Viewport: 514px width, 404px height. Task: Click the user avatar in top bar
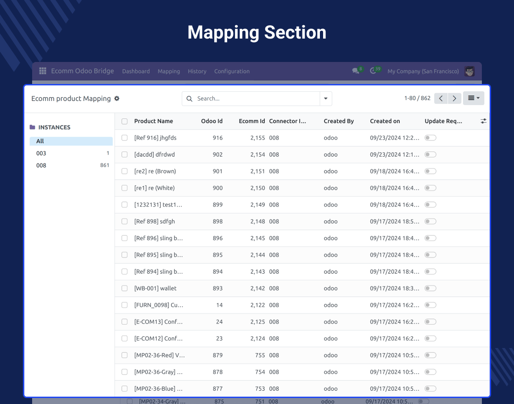point(469,71)
